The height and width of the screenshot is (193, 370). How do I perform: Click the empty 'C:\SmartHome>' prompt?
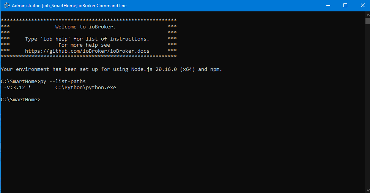click(x=20, y=100)
